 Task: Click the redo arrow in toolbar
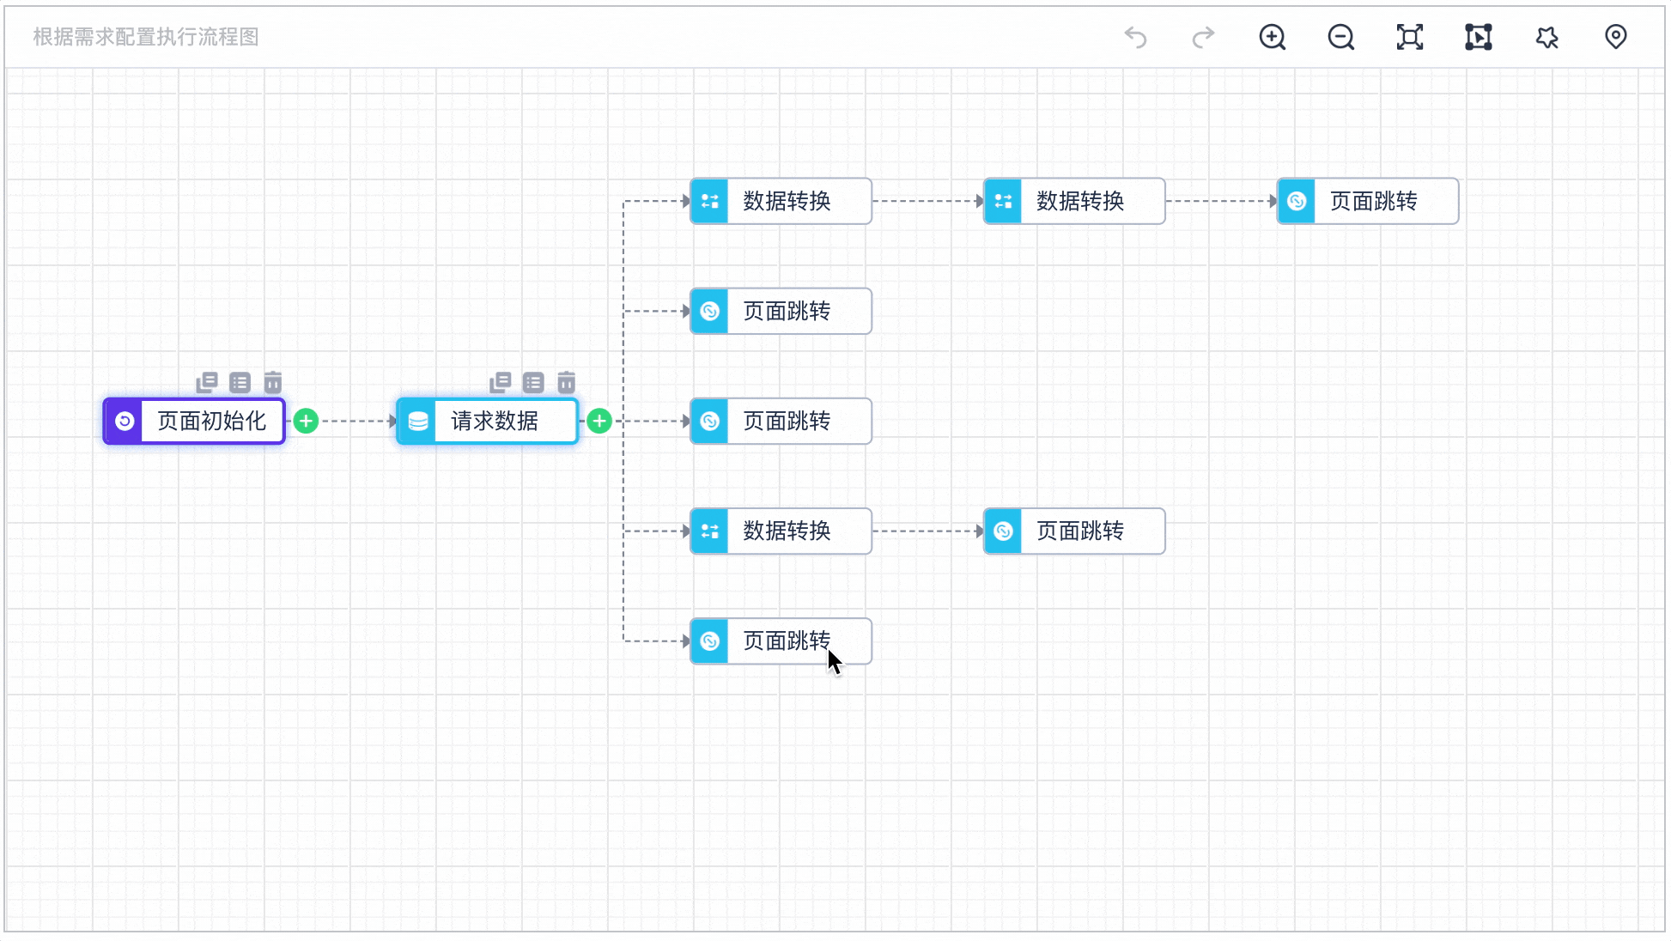(x=1204, y=37)
